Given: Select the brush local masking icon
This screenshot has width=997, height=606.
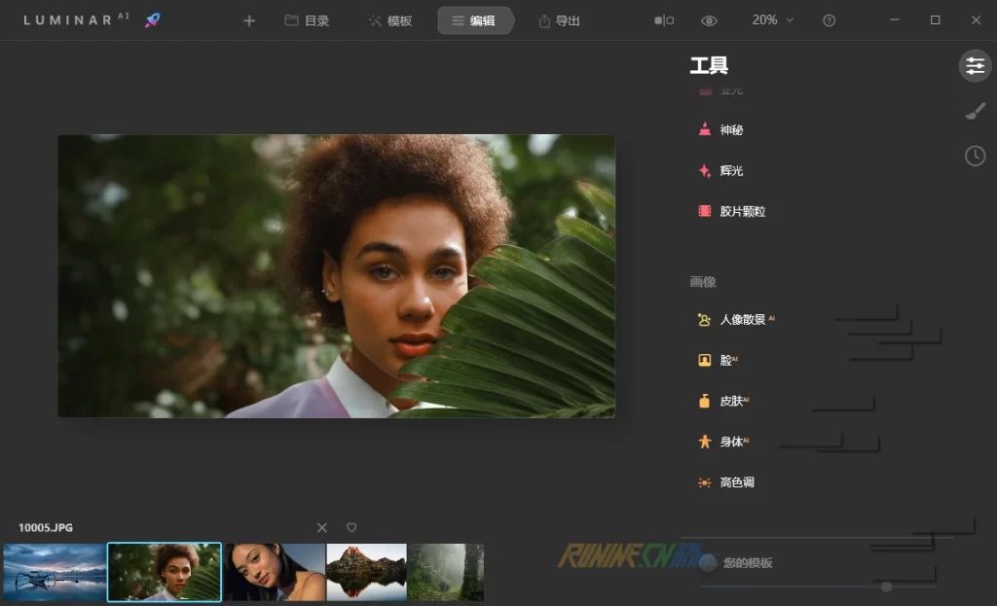Looking at the screenshot, I should click(x=975, y=112).
